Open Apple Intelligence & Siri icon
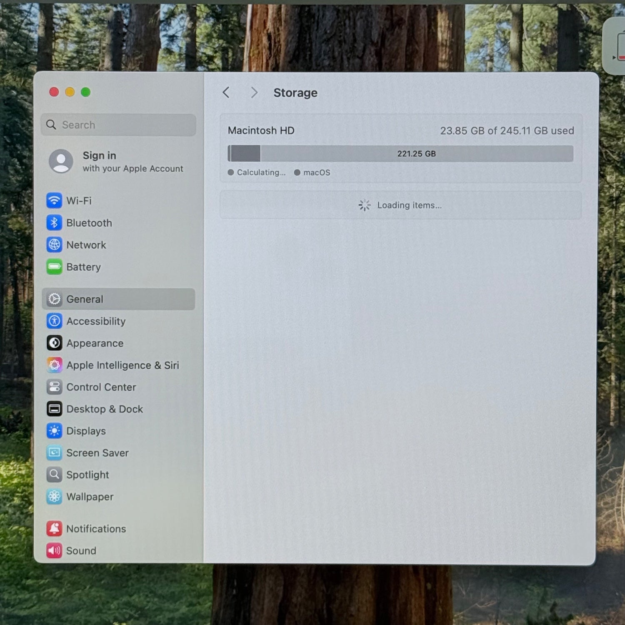 click(54, 365)
